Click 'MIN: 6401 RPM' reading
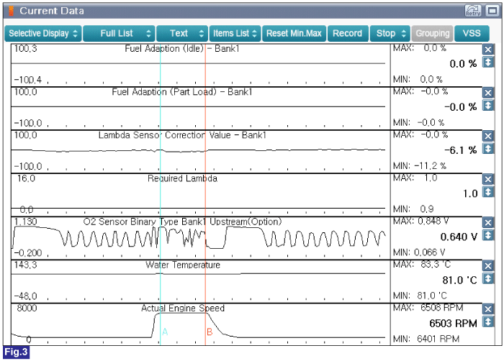 click(x=426, y=339)
